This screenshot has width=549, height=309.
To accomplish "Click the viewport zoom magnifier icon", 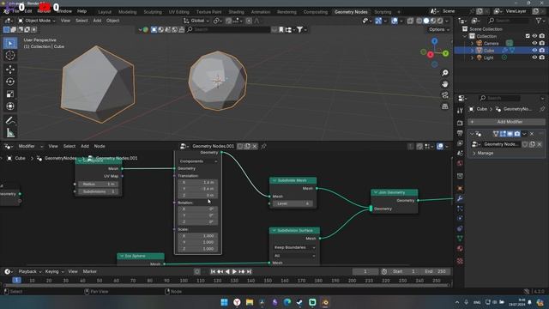I will pyautogui.click(x=444, y=73).
